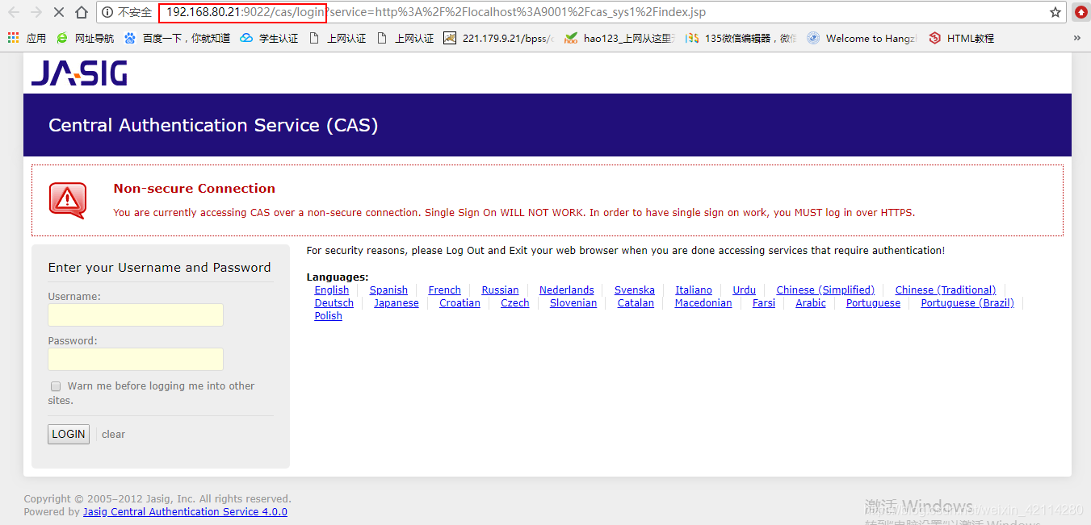This screenshot has height=525, width=1091.
Task: Switch language to Italiano
Action: (x=694, y=290)
